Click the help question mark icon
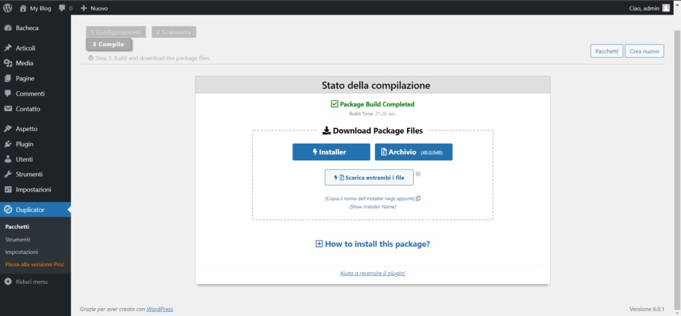The height and width of the screenshot is (316, 681). point(418,174)
